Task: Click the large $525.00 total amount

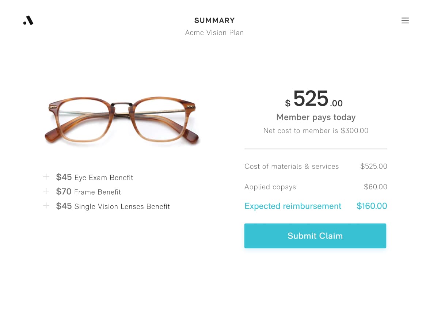Action: pyautogui.click(x=314, y=99)
